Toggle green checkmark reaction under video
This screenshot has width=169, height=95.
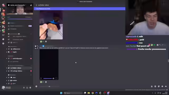click(x=42, y=82)
